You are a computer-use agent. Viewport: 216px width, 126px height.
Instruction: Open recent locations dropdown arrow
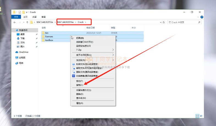24,22
